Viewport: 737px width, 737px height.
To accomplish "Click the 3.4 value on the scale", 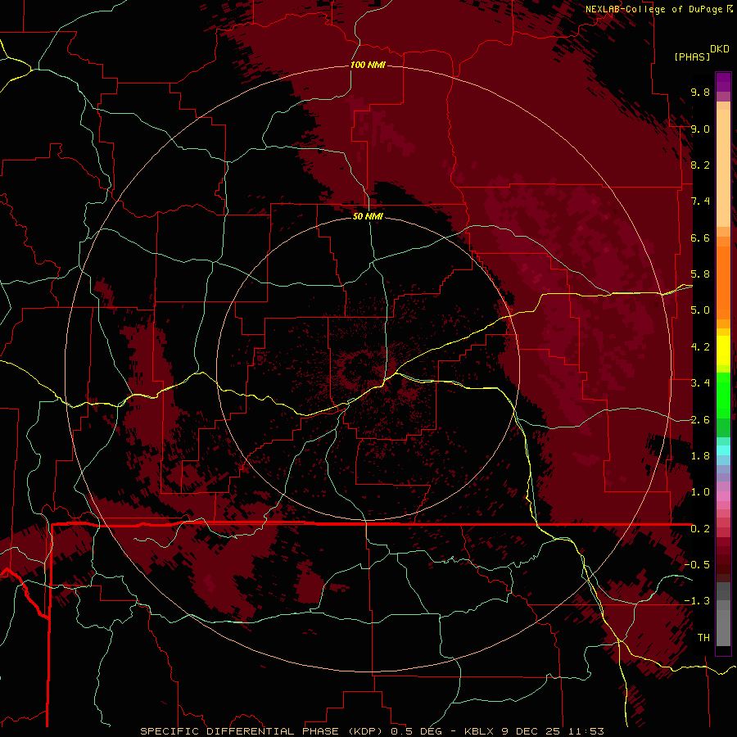I will pos(700,383).
